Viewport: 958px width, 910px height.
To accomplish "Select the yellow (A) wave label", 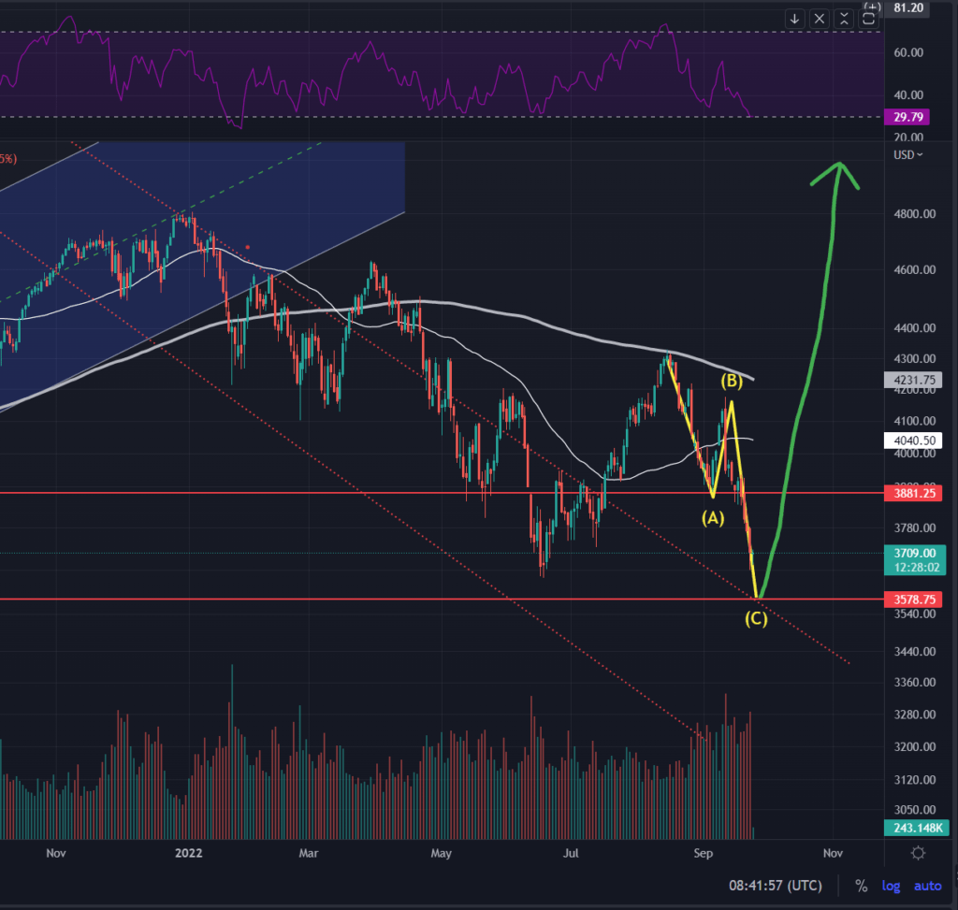I will pyautogui.click(x=712, y=518).
